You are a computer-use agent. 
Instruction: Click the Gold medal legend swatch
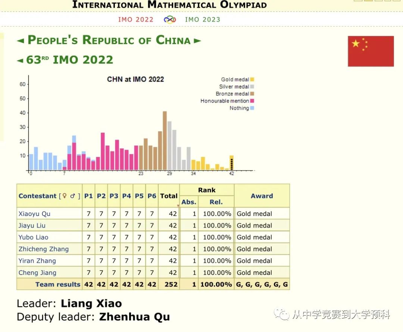(x=252, y=79)
